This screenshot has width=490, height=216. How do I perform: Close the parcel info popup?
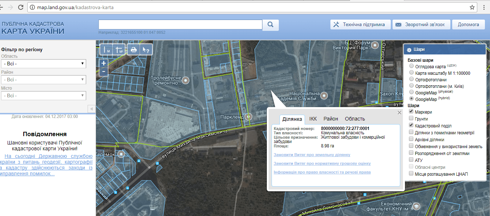[x=399, y=113]
